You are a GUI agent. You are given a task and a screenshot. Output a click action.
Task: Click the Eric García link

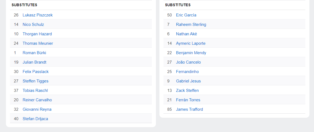click(186, 15)
